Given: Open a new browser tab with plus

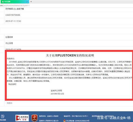Looking at the screenshot, I should [31, 2].
